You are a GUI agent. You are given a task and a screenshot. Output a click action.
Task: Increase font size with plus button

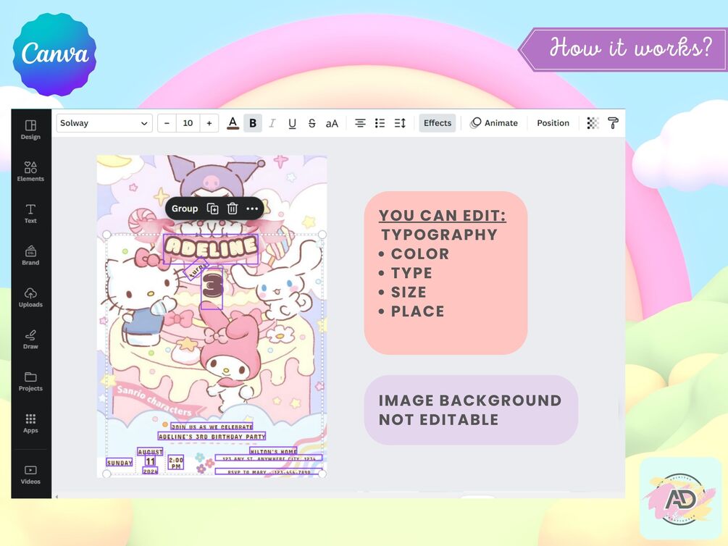209,123
